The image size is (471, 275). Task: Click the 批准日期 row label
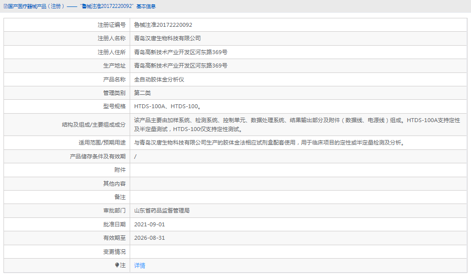[114, 224]
